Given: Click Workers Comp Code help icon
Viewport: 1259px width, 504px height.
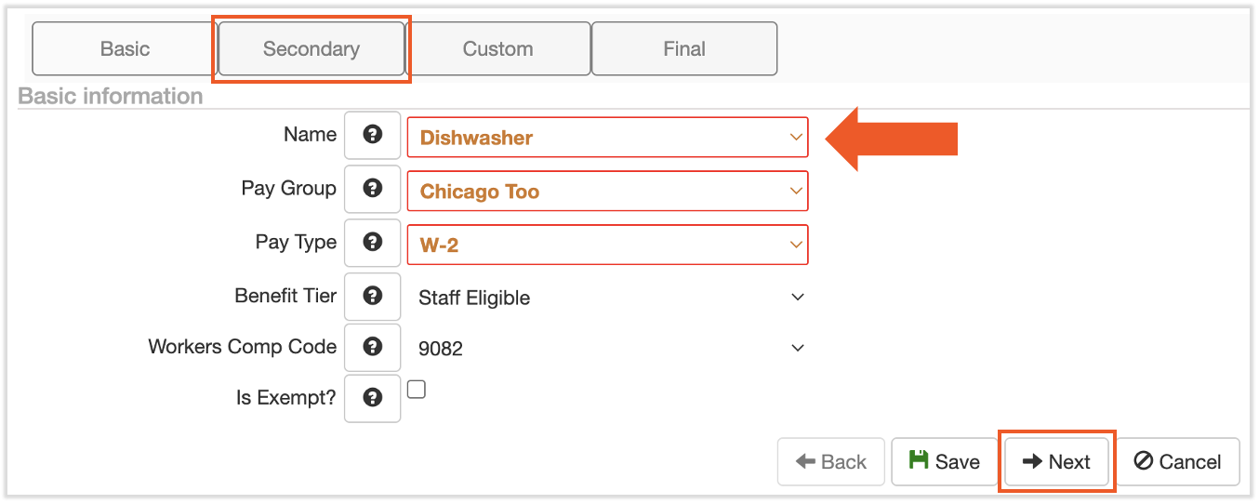Looking at the screenshot, I should (x=373, y=348).
